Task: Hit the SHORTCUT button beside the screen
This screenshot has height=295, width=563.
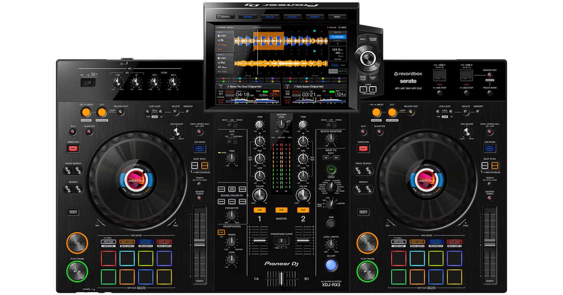Action: 373,77
